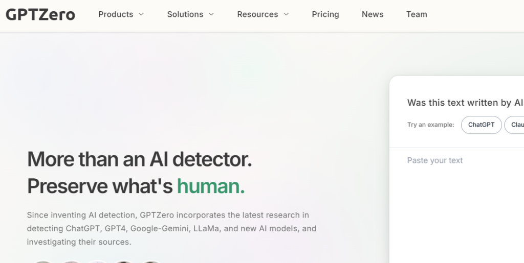The width and height of the screenshot is (524, 263).
Task: Click the green word 'human.'
Action: tap(210, 186)
